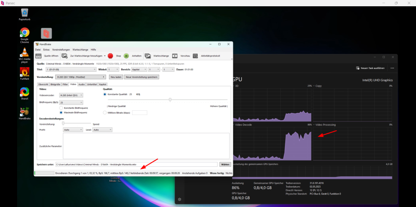Switch to the Kapitel tab
This screenshot has height=207, width=416.
pyautogui.click(x=103, y=85)
